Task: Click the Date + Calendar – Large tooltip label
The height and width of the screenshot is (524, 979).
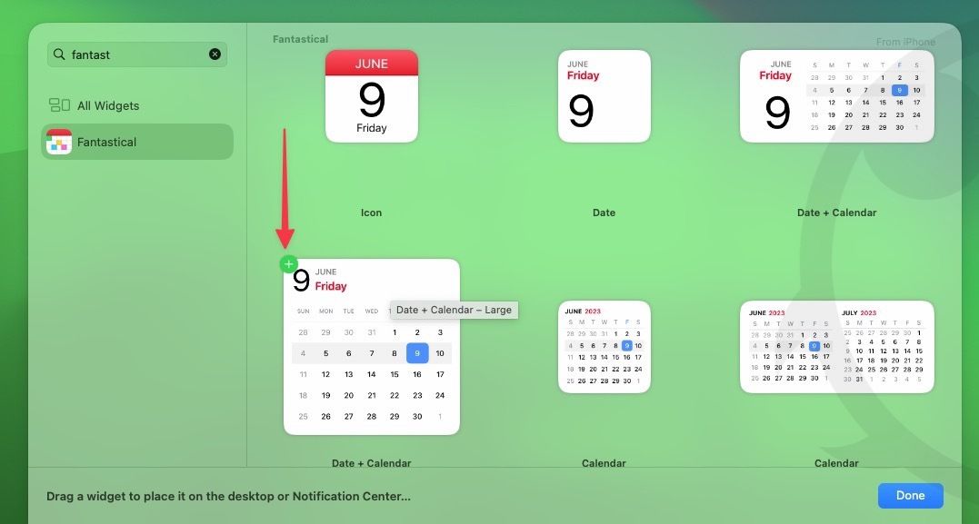Action: [453, 310]
